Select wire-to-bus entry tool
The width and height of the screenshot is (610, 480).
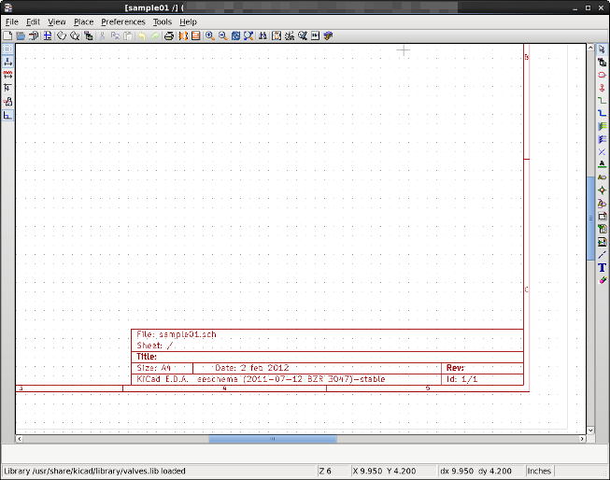602,126
